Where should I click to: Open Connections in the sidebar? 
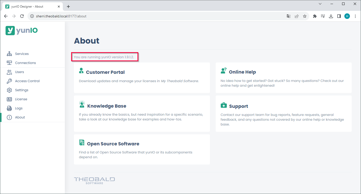point(32,63)
